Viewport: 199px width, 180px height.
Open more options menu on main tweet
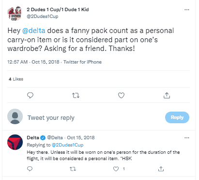pyautogui.click(x=187, y=10)
